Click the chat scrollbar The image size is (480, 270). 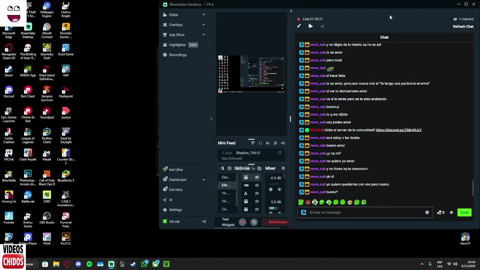tap(473, 187)
